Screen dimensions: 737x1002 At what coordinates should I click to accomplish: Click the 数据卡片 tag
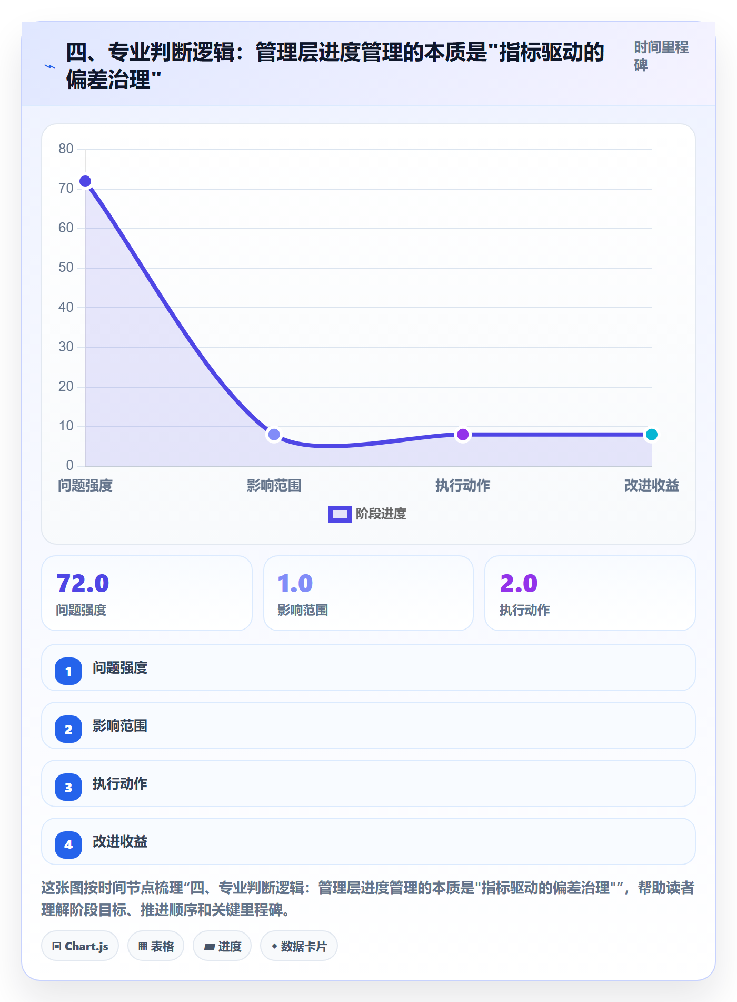pos(299,946)
